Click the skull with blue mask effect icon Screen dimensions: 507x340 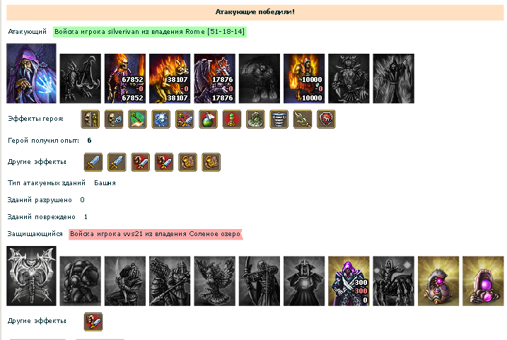[114, 119]
